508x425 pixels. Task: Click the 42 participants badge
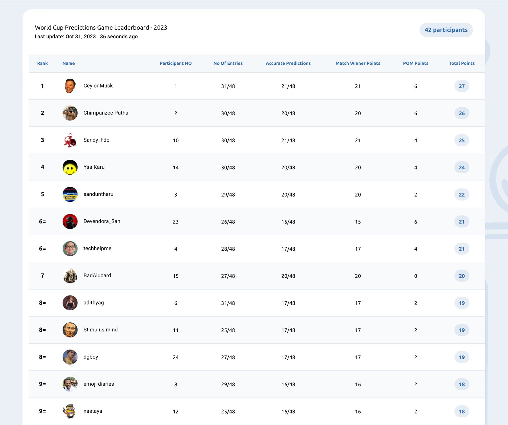click(x=446, y=30)
